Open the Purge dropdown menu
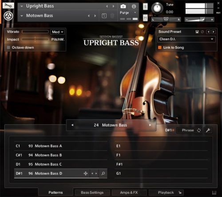 128,12
